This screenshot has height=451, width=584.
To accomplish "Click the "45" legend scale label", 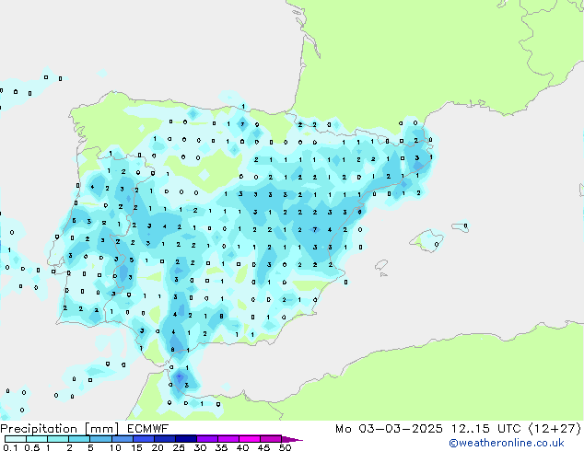I will click(x=263, y=447).
